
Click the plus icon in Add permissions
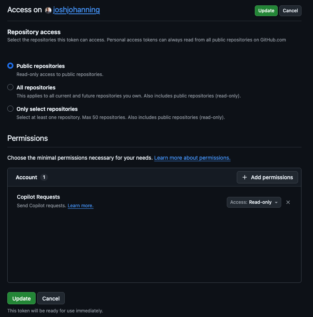coord(245,177)
